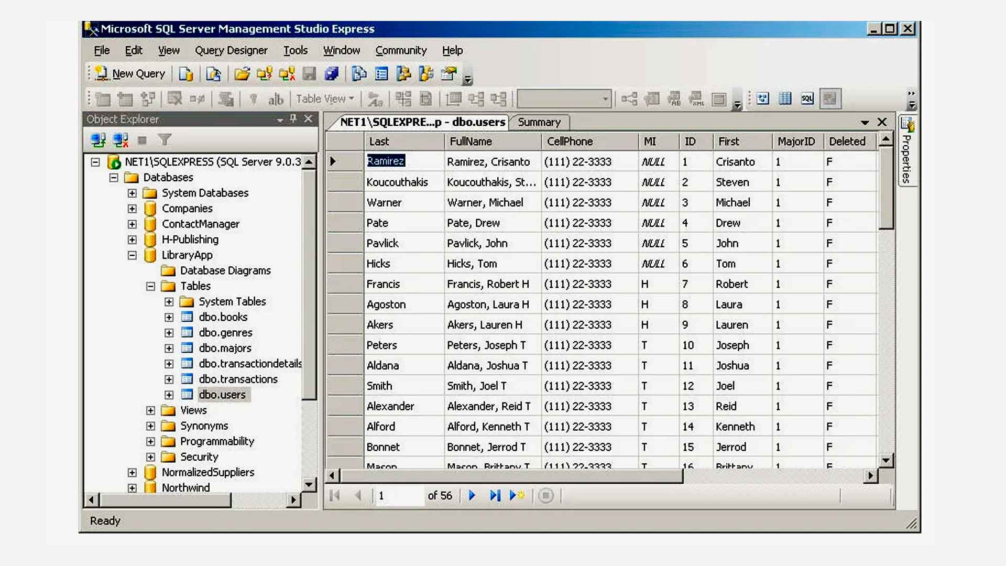Screen dimensions: 1006x566
Task: Expand the Views folder in LibraryApp
Action: click(x=150, y=410)
